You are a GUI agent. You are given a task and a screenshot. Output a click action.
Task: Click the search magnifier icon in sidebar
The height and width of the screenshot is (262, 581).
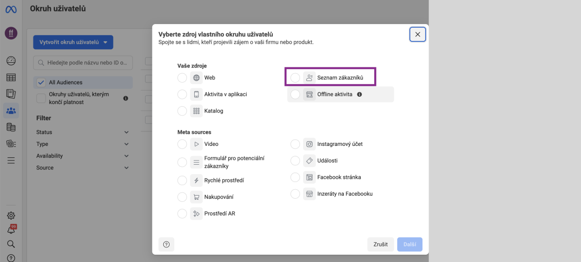coord(11,244)
